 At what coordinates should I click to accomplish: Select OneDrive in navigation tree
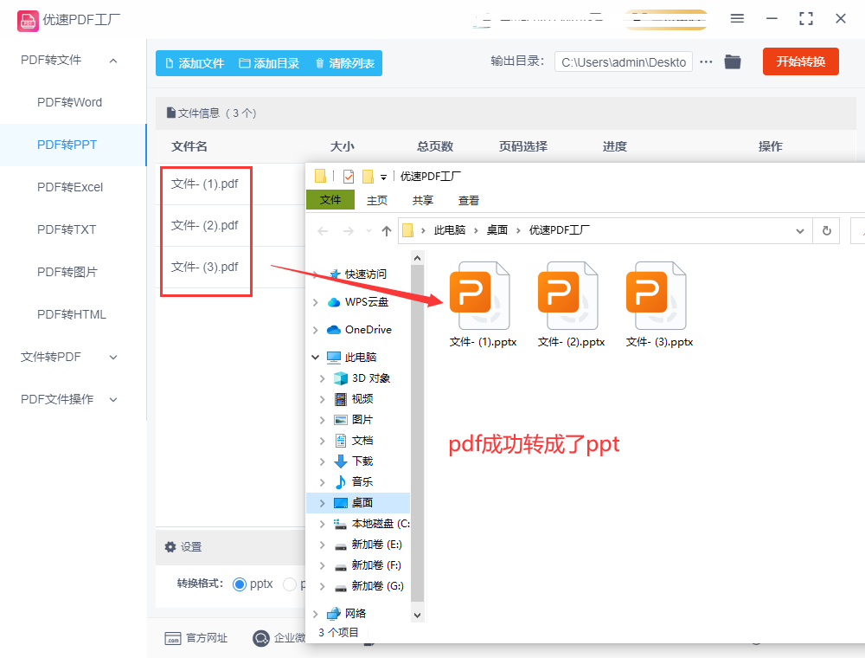point(360,330)
